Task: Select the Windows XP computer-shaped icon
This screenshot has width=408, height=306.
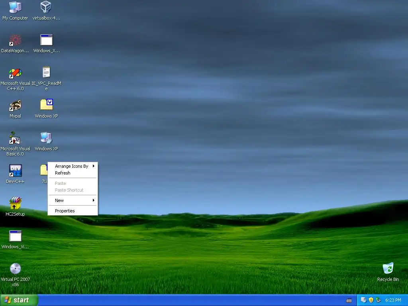Action: tap(47, 138)
